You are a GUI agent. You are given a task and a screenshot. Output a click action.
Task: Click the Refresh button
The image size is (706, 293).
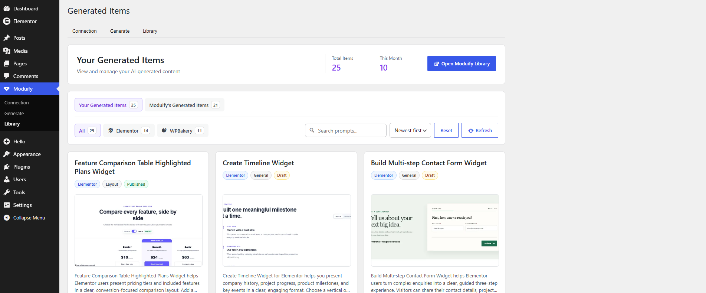click(480, 130)
